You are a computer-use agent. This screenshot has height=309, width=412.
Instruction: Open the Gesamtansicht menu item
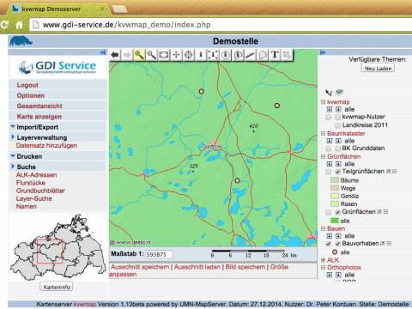(39, 106)
